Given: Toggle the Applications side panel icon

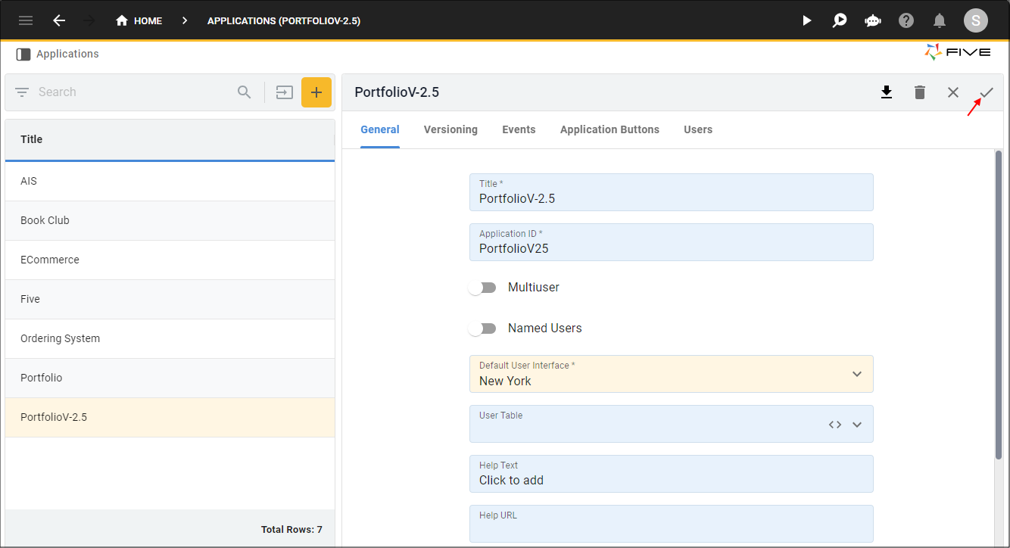Looking at the screenshot, I should pyautogui.click(x=23, y=54).
